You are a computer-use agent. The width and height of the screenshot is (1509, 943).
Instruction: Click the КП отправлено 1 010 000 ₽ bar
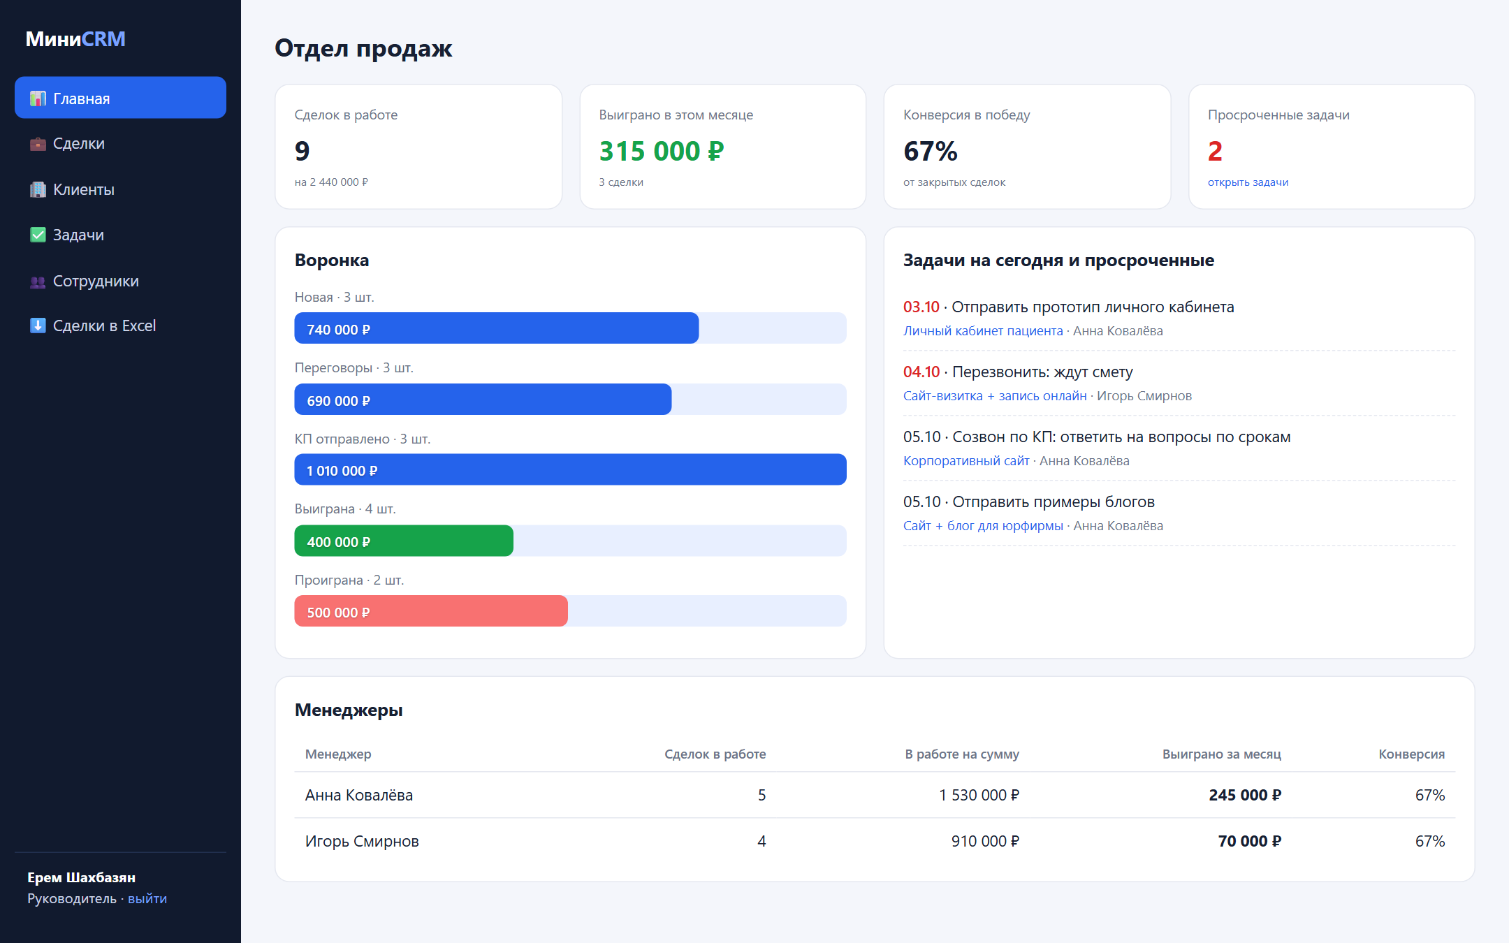tap(570, 470)
